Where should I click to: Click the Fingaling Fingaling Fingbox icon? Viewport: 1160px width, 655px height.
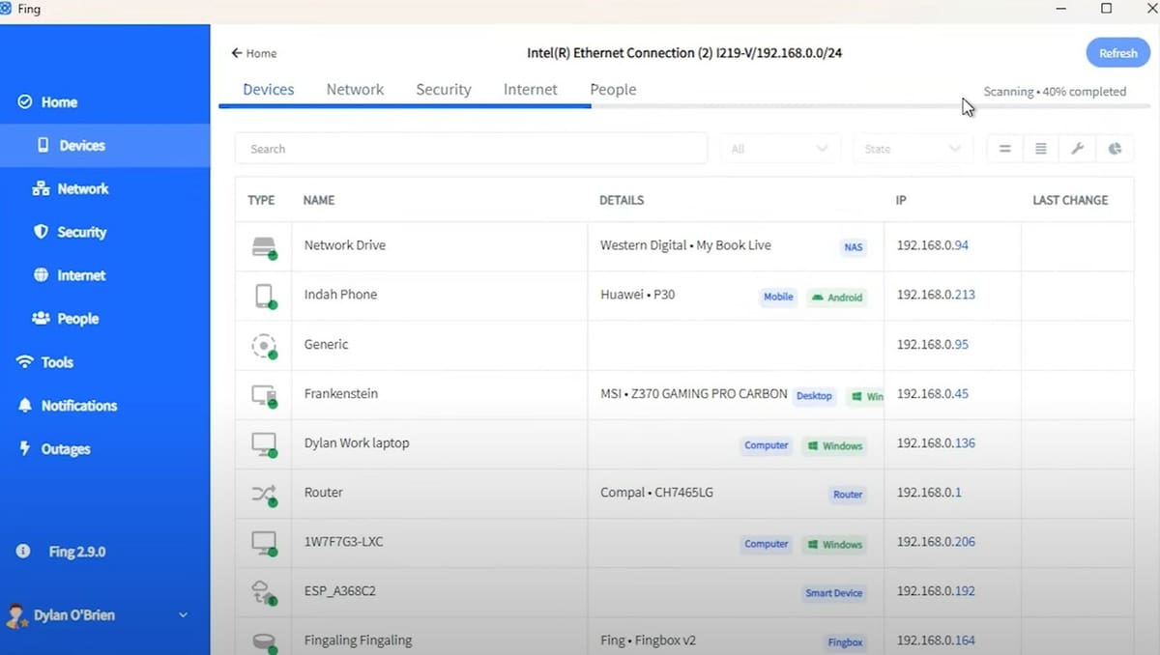click(264, 641)
